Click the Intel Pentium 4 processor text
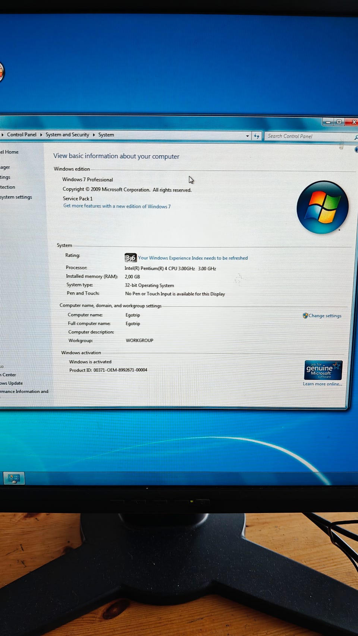The image size is (358, 636). coord(170,268)
